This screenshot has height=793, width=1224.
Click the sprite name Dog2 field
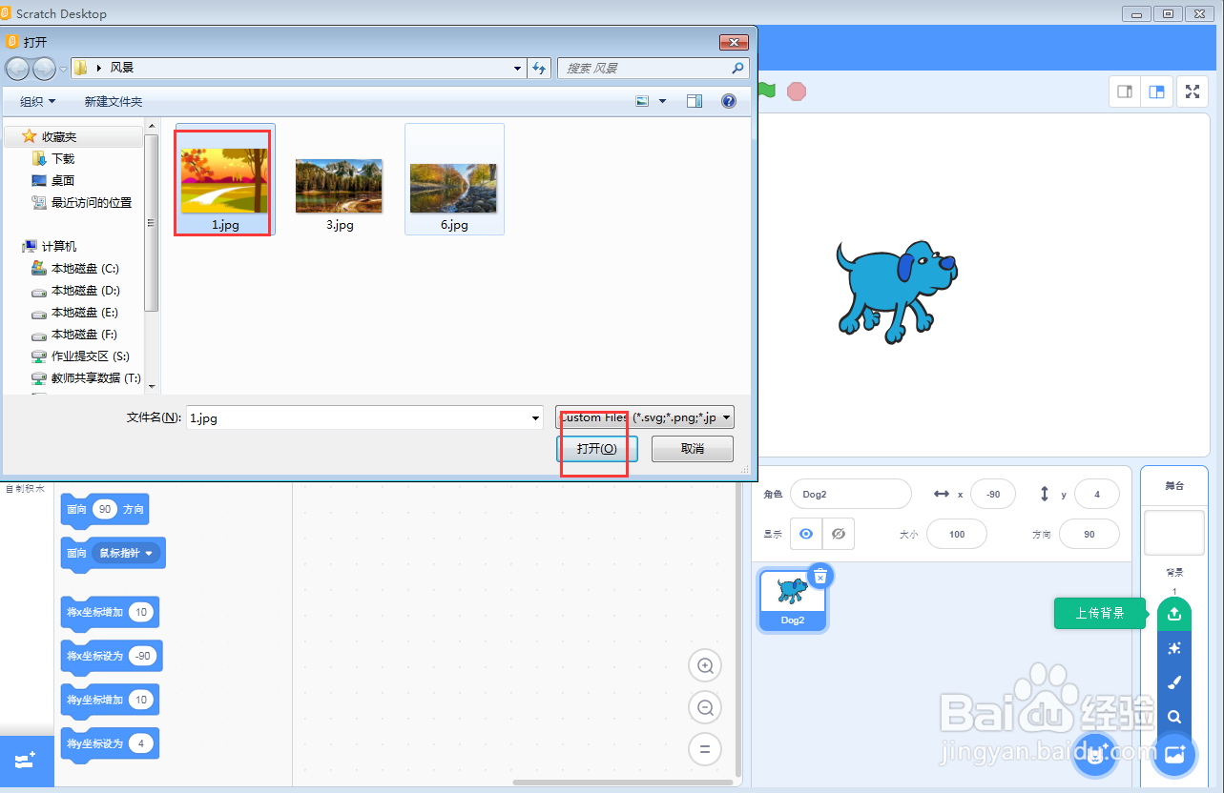[851, 494]
